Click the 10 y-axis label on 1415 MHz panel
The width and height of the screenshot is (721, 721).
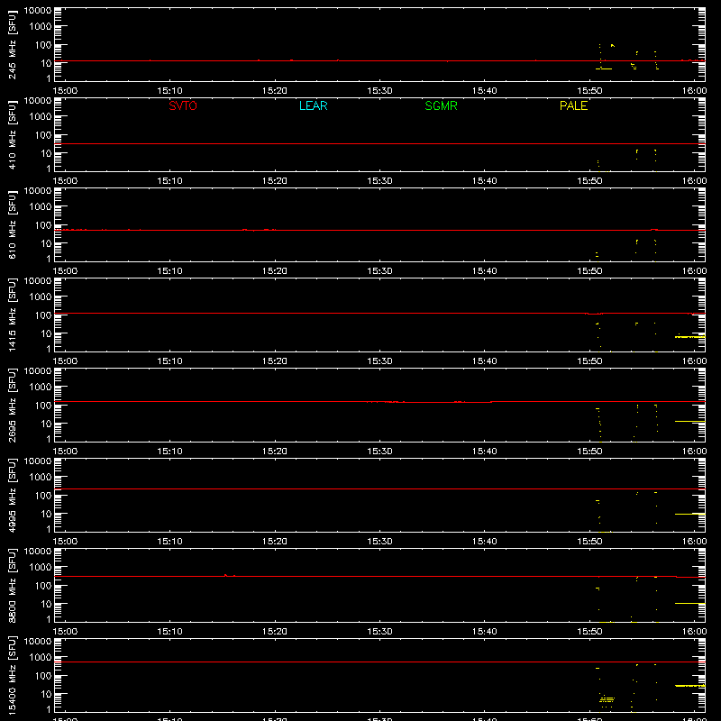tap(46, 333)
